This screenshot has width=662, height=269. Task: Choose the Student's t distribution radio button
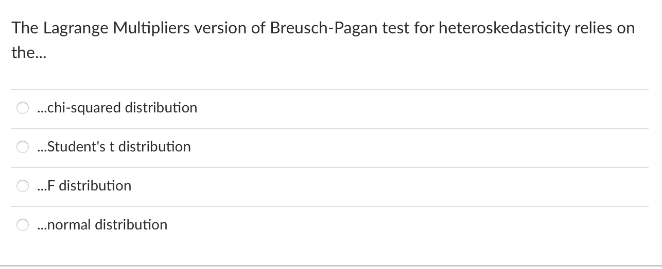(23, 147)
